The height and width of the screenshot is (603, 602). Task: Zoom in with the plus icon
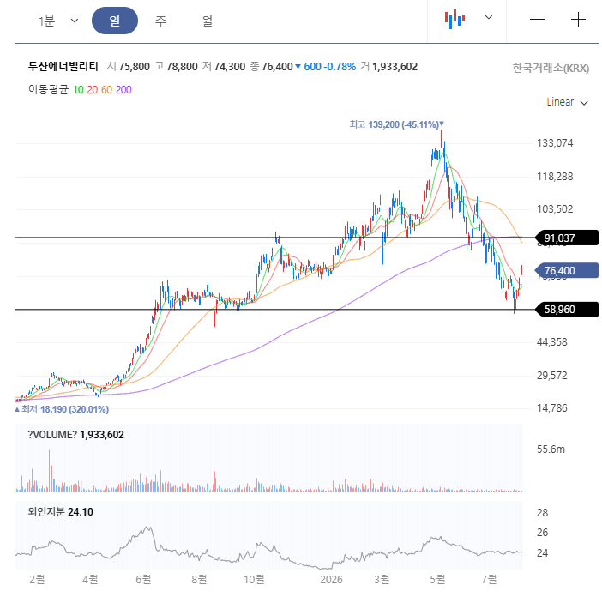(578, 19)
